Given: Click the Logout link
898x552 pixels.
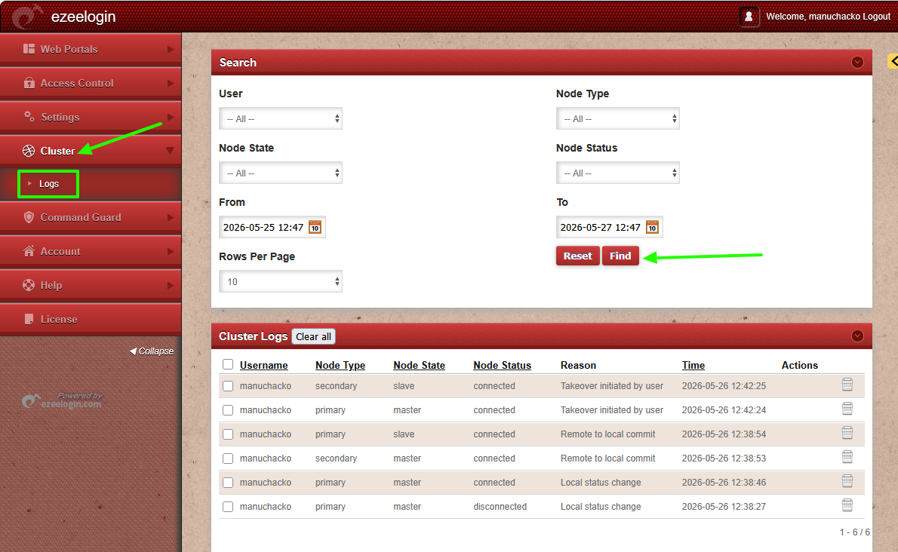Looking at the screenshot, I should [x=876, y=17].
